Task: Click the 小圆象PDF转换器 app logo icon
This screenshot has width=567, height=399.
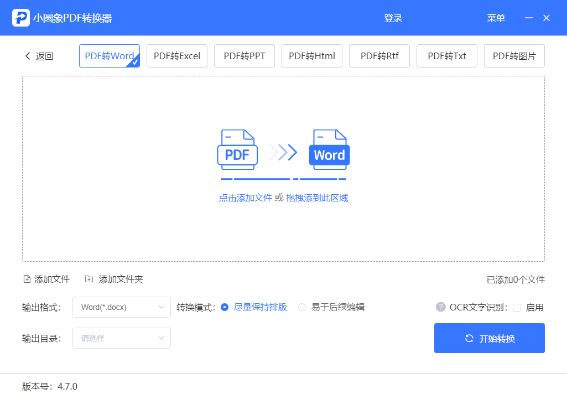Action: coord(21,18)
